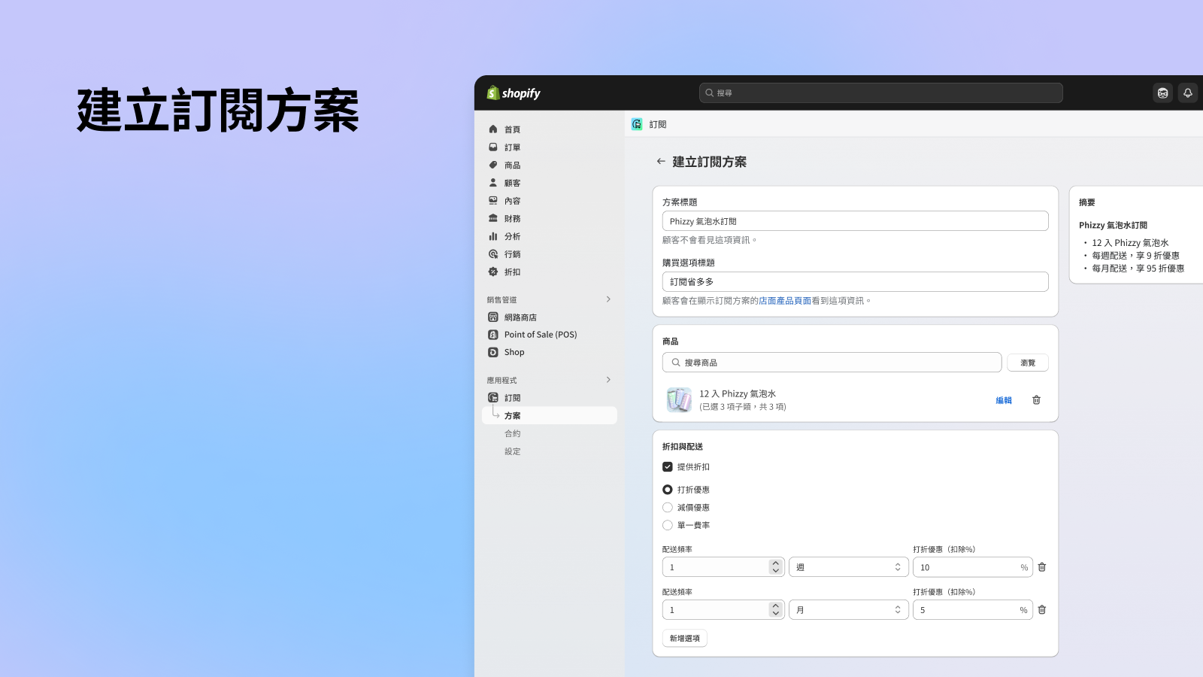Open the 店面產品頁面 link
This screenshot has width=1203, height=677.
tap(785, 301)
